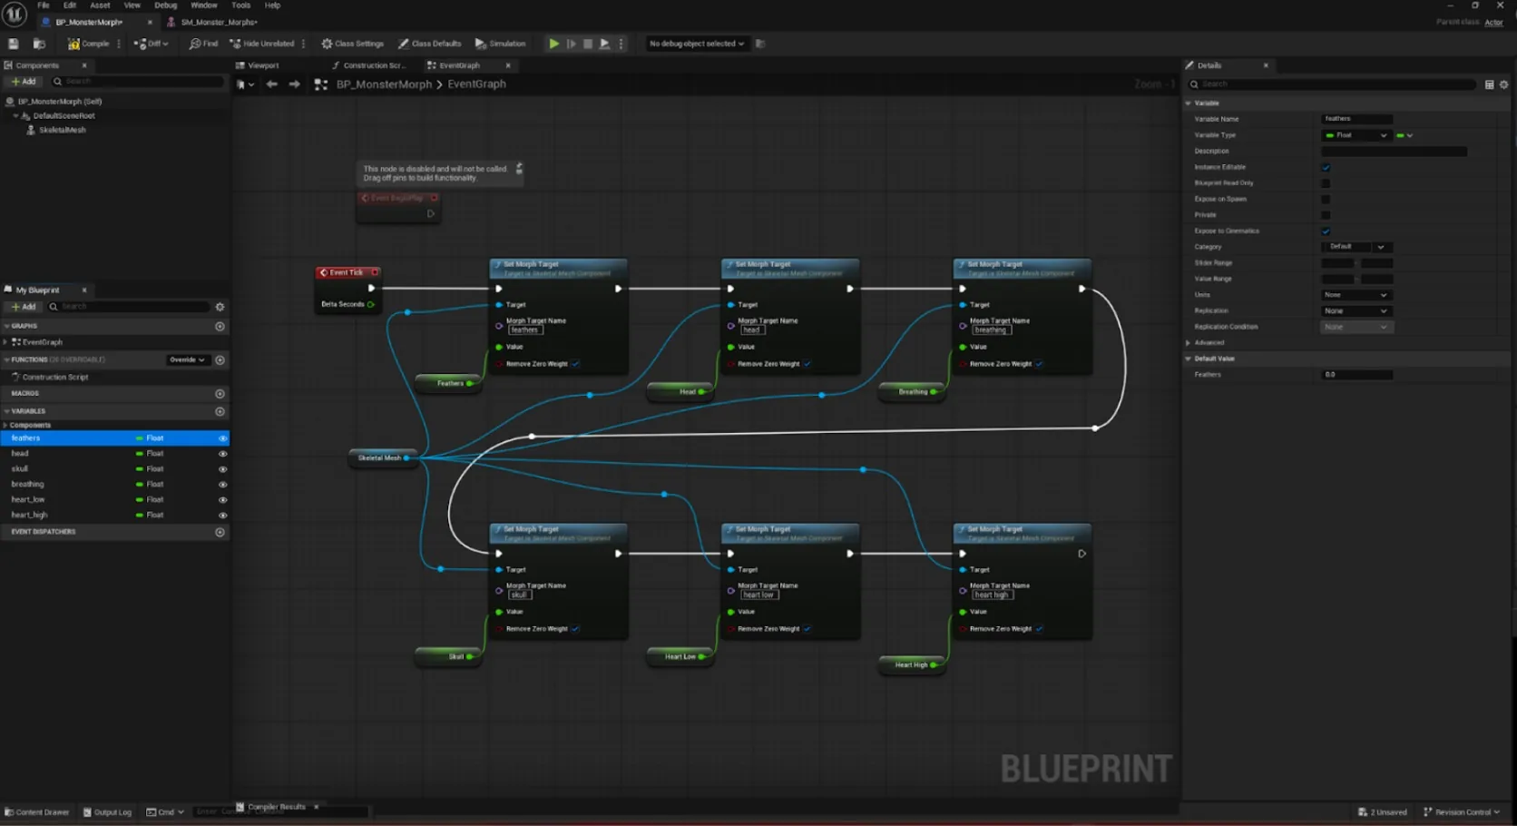Open the Window menu
1517x826 pixels.
click(203, 5)
